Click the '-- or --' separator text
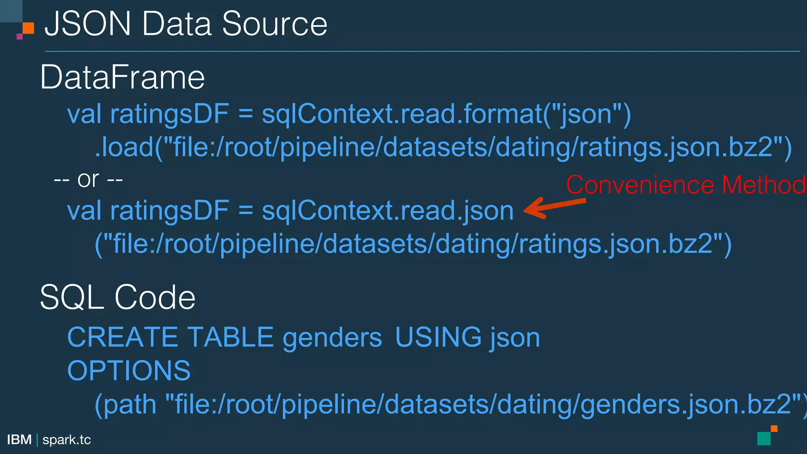Image resolution: width=807 pixels, height=454 pixels. coord(88,180)
